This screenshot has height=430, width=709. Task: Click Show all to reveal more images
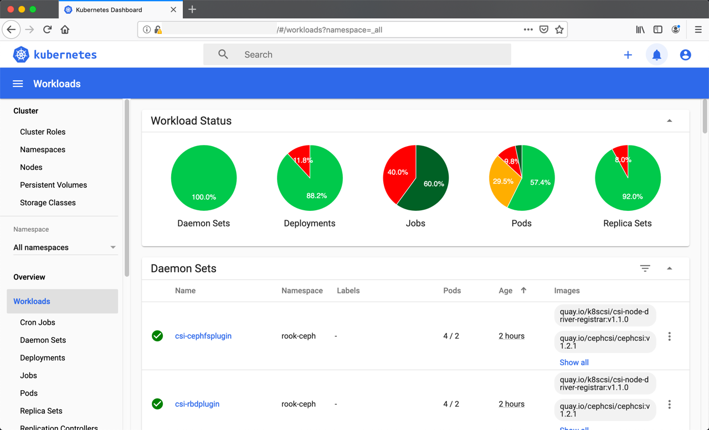(x=574, y=362)
